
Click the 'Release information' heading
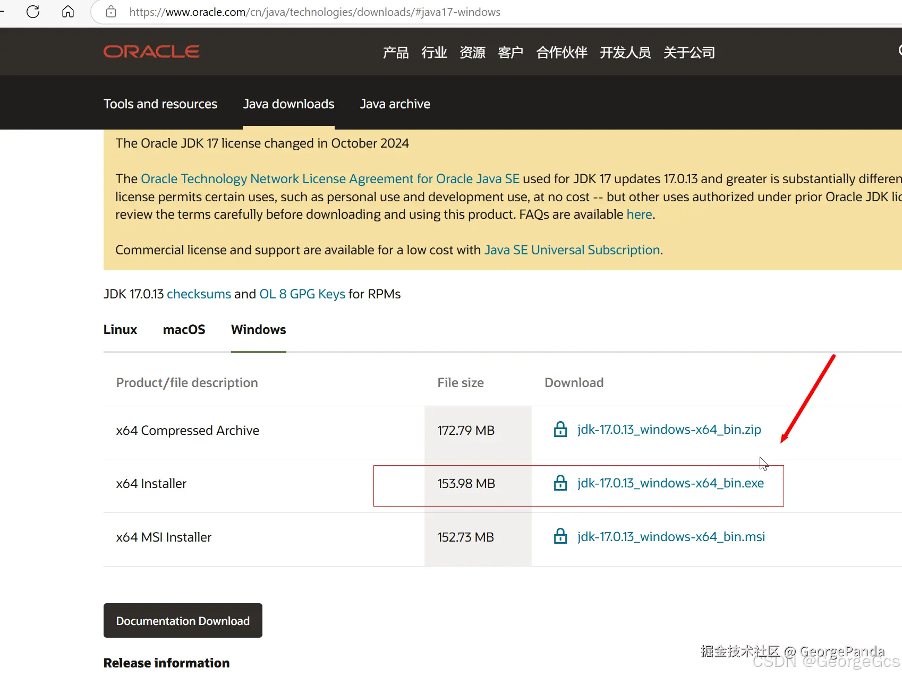[x=166, y=663]
